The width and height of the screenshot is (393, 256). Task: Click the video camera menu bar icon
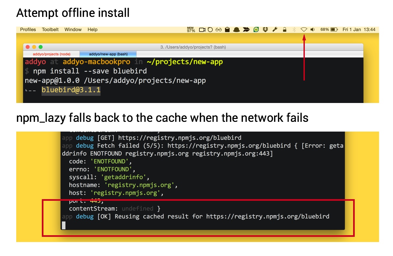[202, 30]
